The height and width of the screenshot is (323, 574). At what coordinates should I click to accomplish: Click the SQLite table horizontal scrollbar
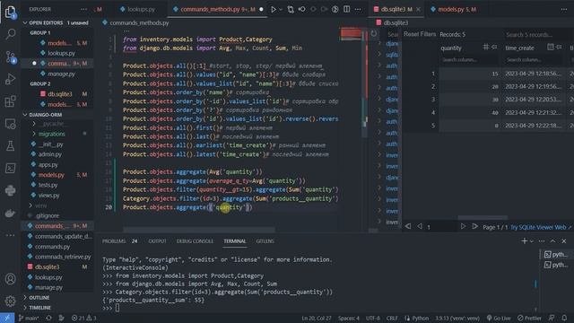(x=483, y=217)
